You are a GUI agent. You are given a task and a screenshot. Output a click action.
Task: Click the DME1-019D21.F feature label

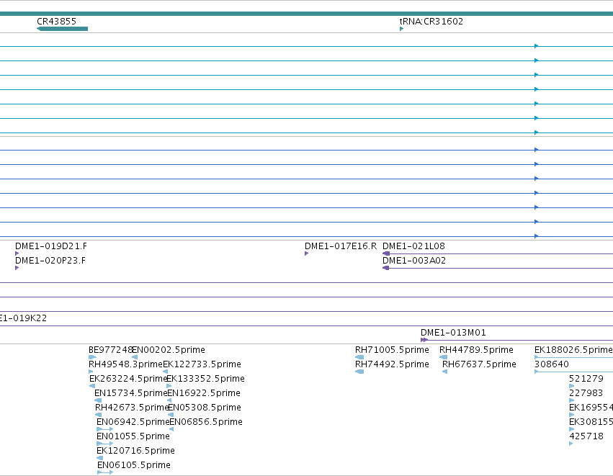pyautogui.click(x=51, y=246)
